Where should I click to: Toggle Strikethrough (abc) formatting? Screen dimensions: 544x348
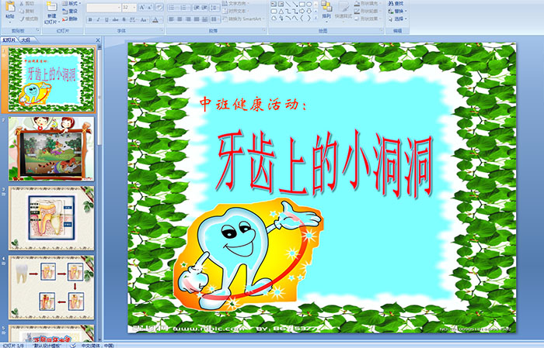115,19
